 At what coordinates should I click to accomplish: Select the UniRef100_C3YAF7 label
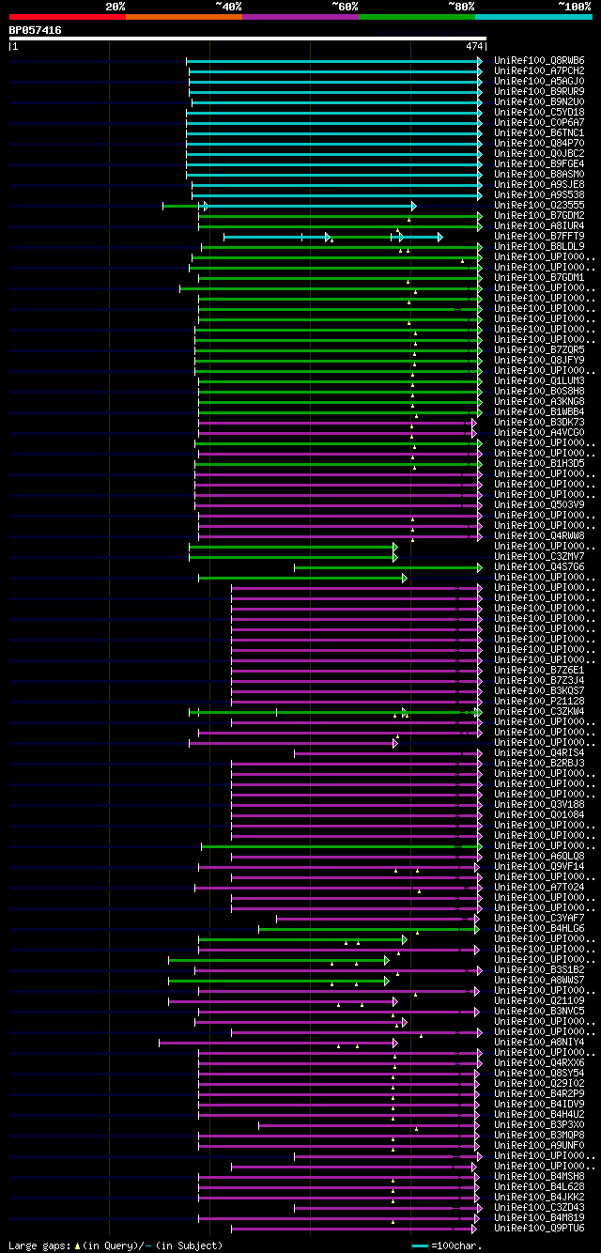(539, 918)
